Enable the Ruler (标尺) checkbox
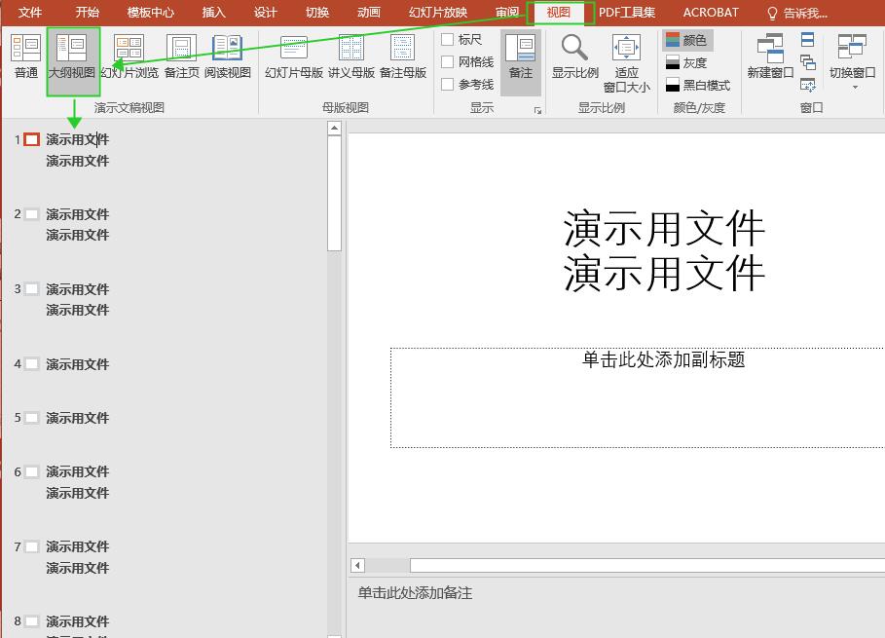 click(x=448, y=40)
